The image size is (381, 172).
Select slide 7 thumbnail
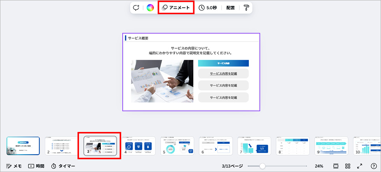click(x=254, y=146)
